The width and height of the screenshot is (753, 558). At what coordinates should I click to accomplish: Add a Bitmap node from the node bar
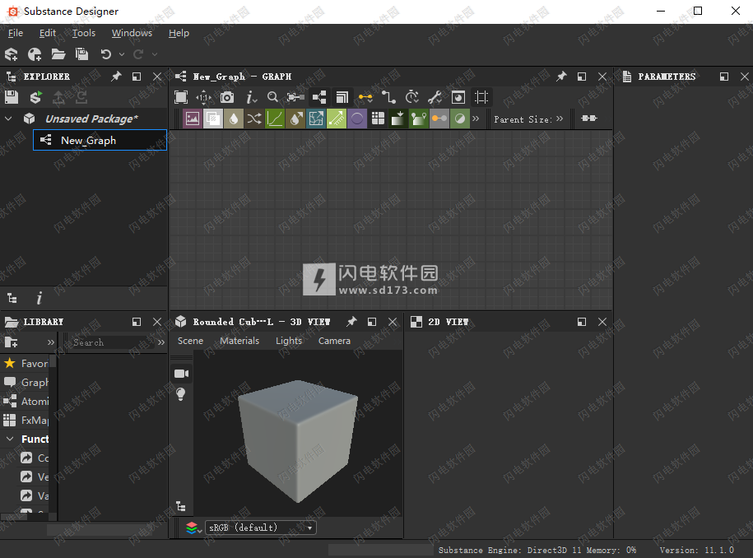(192, 119)
